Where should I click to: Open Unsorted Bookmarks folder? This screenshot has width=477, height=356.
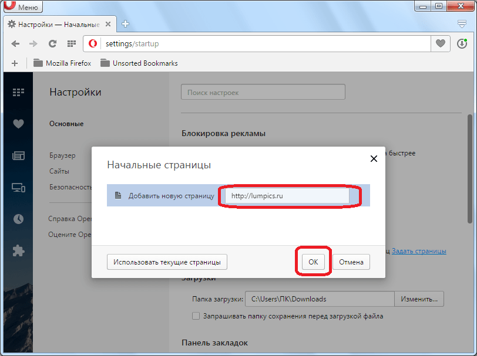point(139,63)
